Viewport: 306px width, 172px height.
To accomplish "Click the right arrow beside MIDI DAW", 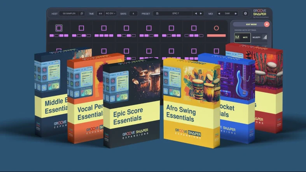I will click(x=236, y=14).
